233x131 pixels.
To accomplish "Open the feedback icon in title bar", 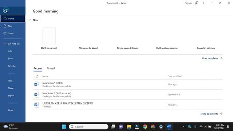I will pyautogui.click(x=197, y=3).
